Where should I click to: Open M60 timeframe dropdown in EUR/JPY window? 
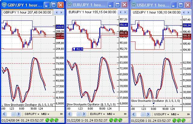[111, 114]
